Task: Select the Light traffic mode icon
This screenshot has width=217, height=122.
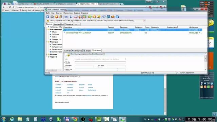Action: click(x=76, y=17)
